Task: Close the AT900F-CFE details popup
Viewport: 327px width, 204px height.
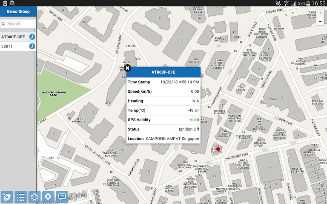Action: point(128,68)
